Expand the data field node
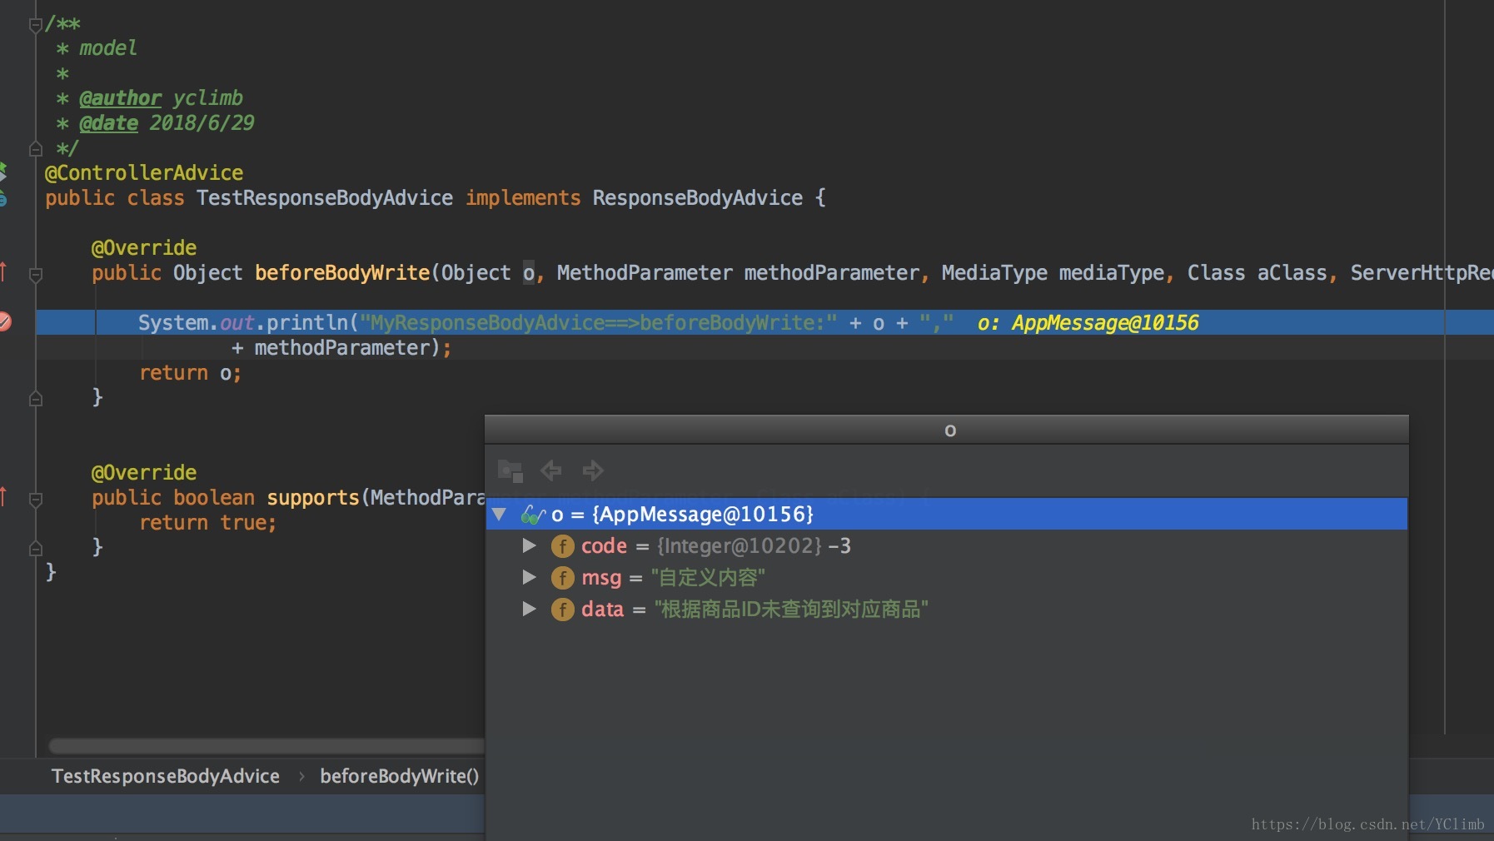Viewport: 1494px width, 841px height. (529, 609)
